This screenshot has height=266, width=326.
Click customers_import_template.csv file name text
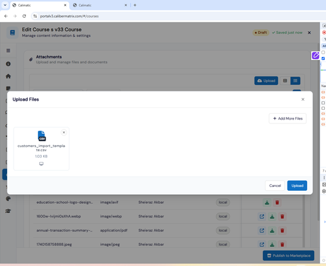click(41, 148)
